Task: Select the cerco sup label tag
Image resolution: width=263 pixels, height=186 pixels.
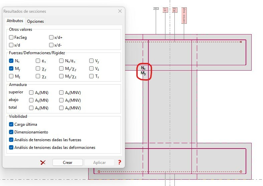Action: 184,15
